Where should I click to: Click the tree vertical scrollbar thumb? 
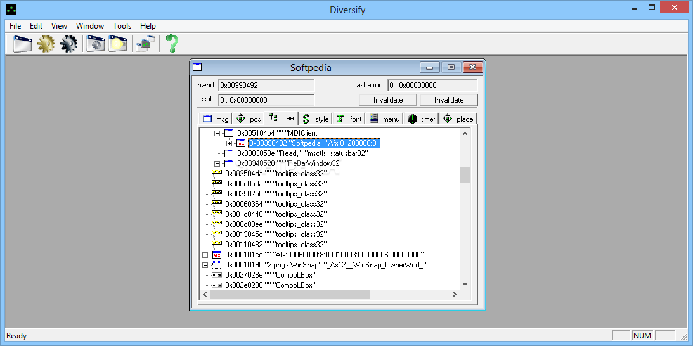(465, 174)
